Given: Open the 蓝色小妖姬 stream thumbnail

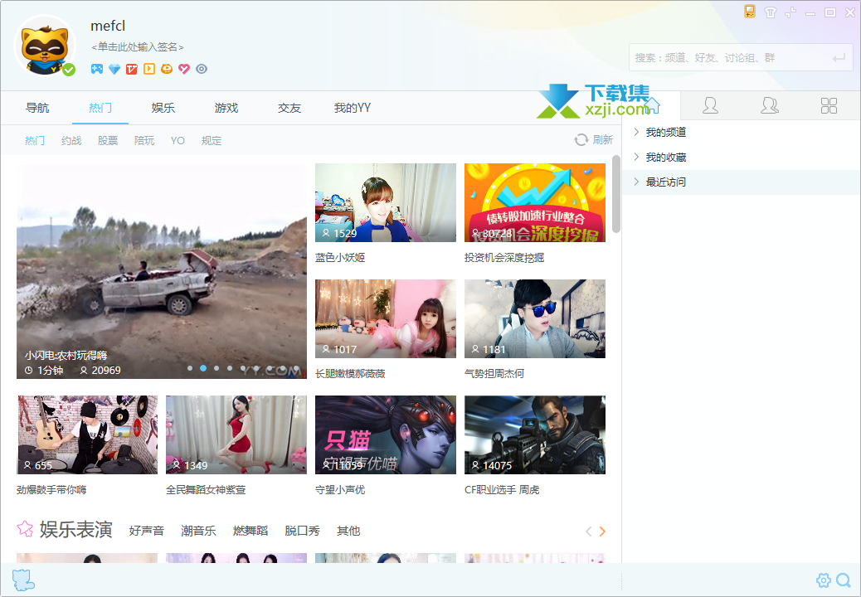Looking at the screenshot, I should [x=386, y=202].
